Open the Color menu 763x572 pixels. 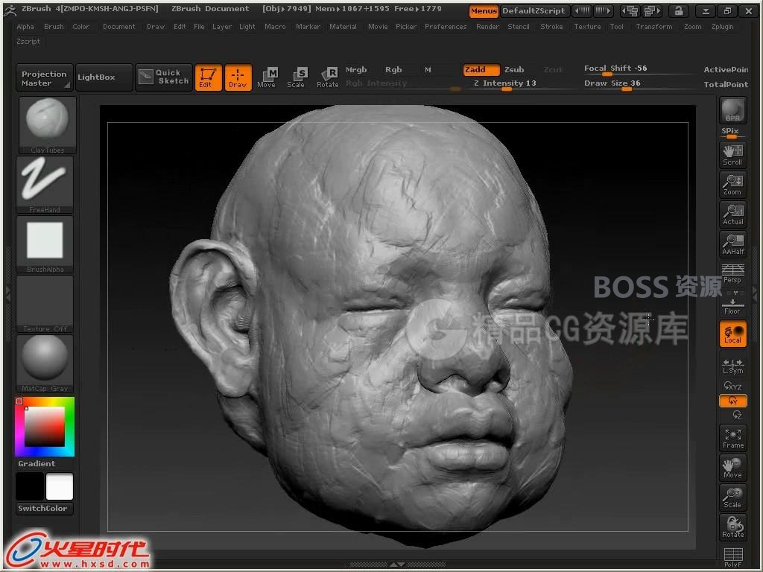coord(80,27)
